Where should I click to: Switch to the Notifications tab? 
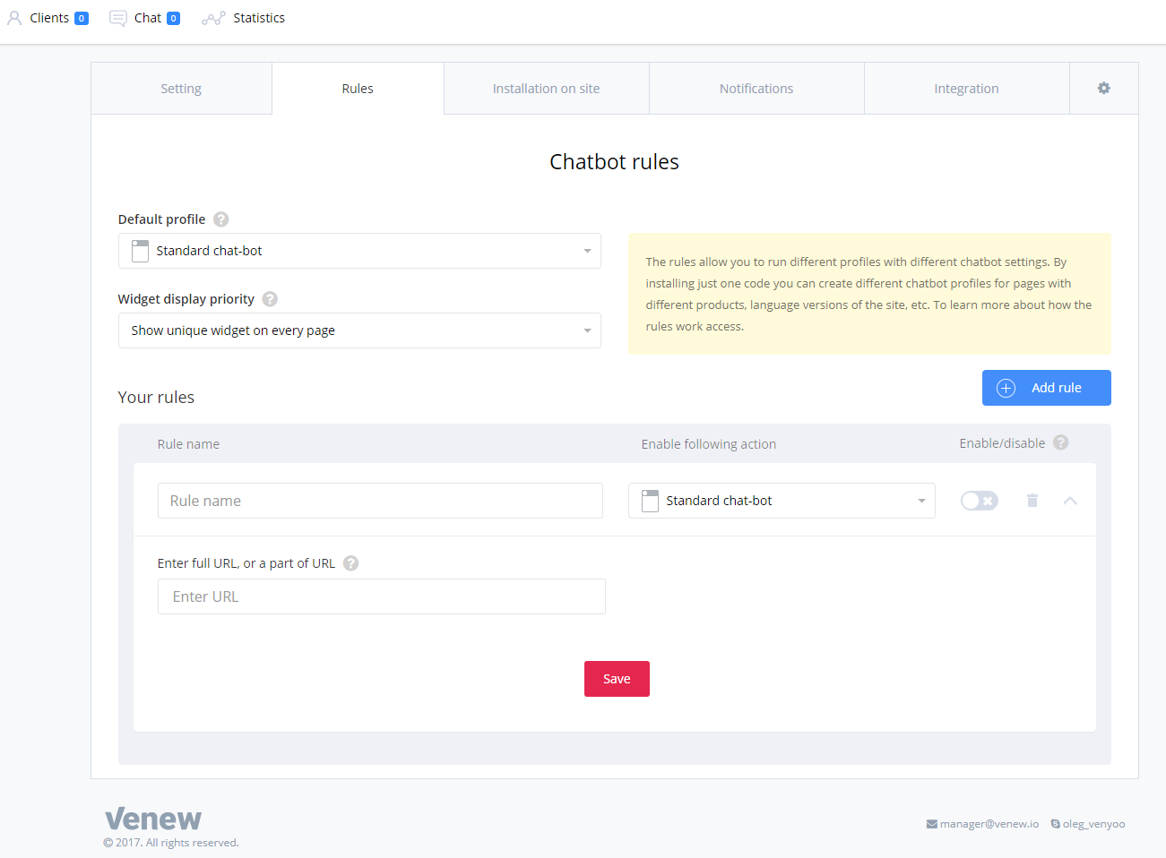click(x=756, y=88)
